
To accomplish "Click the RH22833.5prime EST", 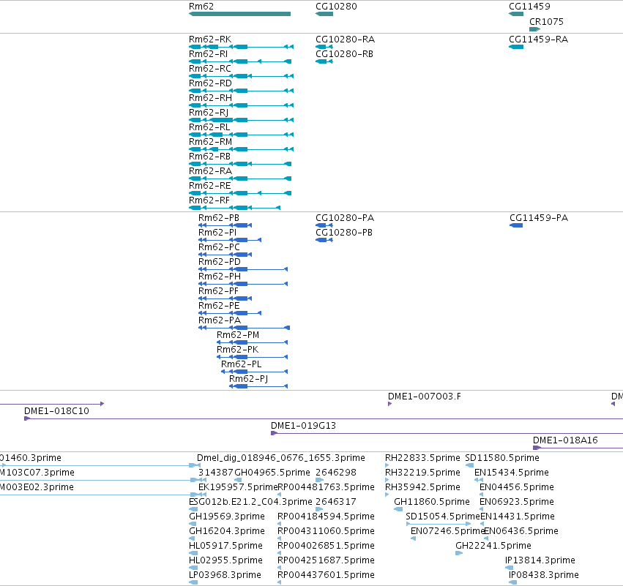I will (422, 458).
